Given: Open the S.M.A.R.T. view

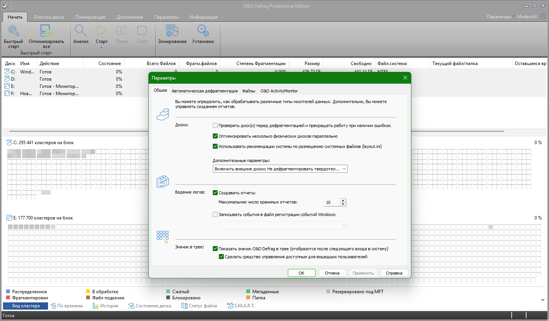Looking at the screenshot, I should (x=241, y=306).
